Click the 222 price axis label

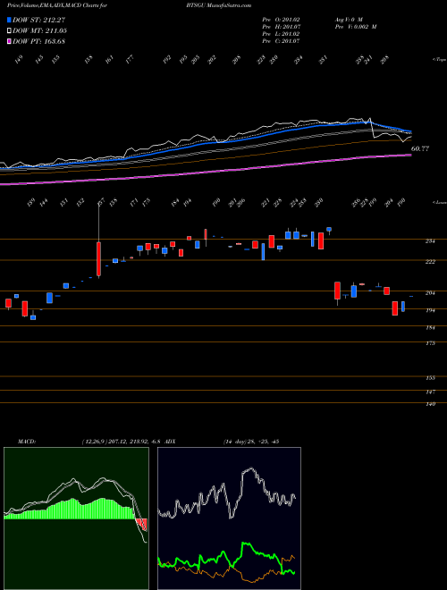[x=430, y=262]
